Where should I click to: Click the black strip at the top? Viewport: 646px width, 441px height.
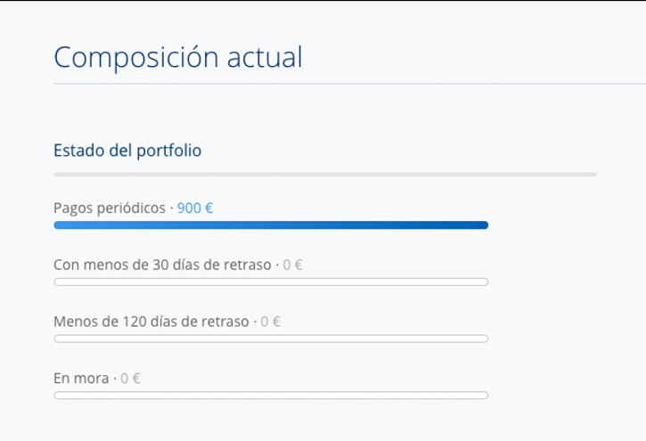tap(323, 1)
